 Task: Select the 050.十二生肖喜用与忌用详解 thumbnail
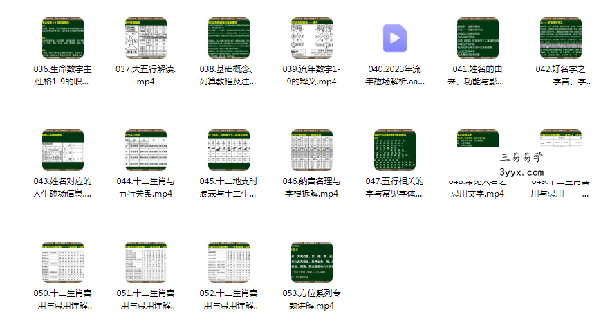click(63, 262)
